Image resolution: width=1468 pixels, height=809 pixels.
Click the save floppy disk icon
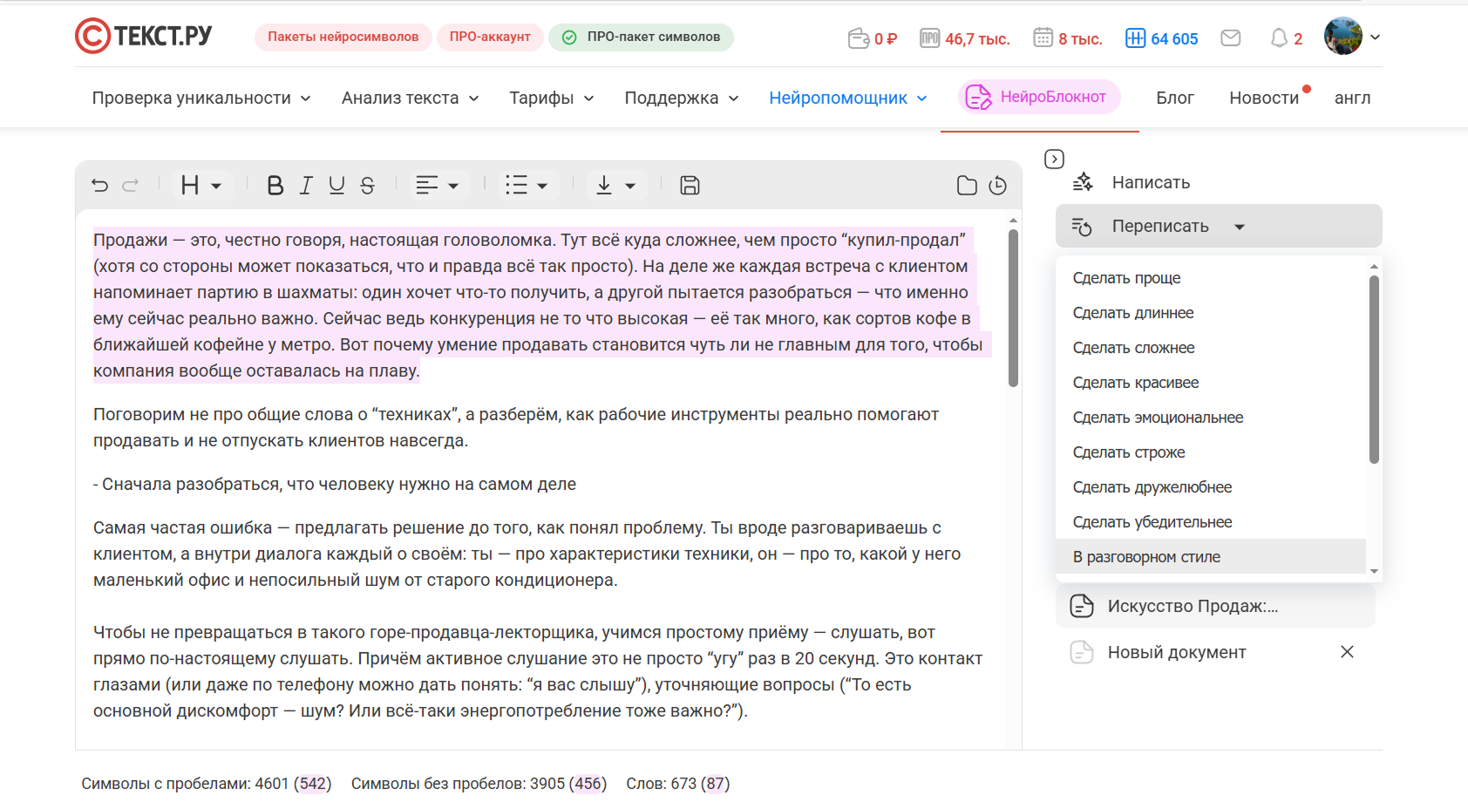pyautogui.click(x=690, y=186)
